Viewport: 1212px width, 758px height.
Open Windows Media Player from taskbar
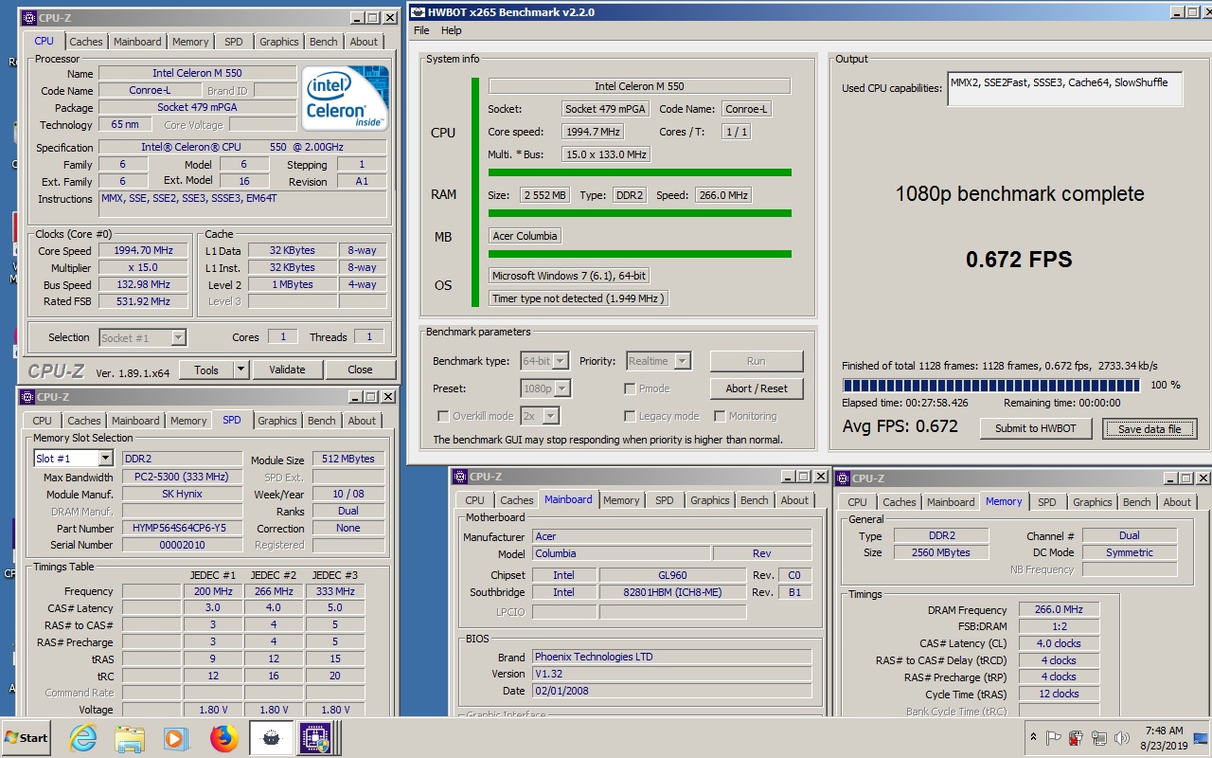click(176, 737)
